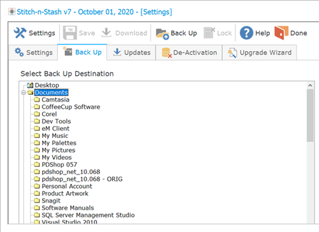Click the Documents folder icon
The height and width of the screenshot is (232, 319).
[31, 92]
